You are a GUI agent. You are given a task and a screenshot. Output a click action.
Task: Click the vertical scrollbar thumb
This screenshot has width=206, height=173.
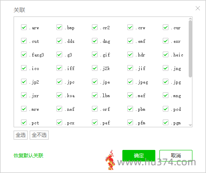click(x=190, y=49)
